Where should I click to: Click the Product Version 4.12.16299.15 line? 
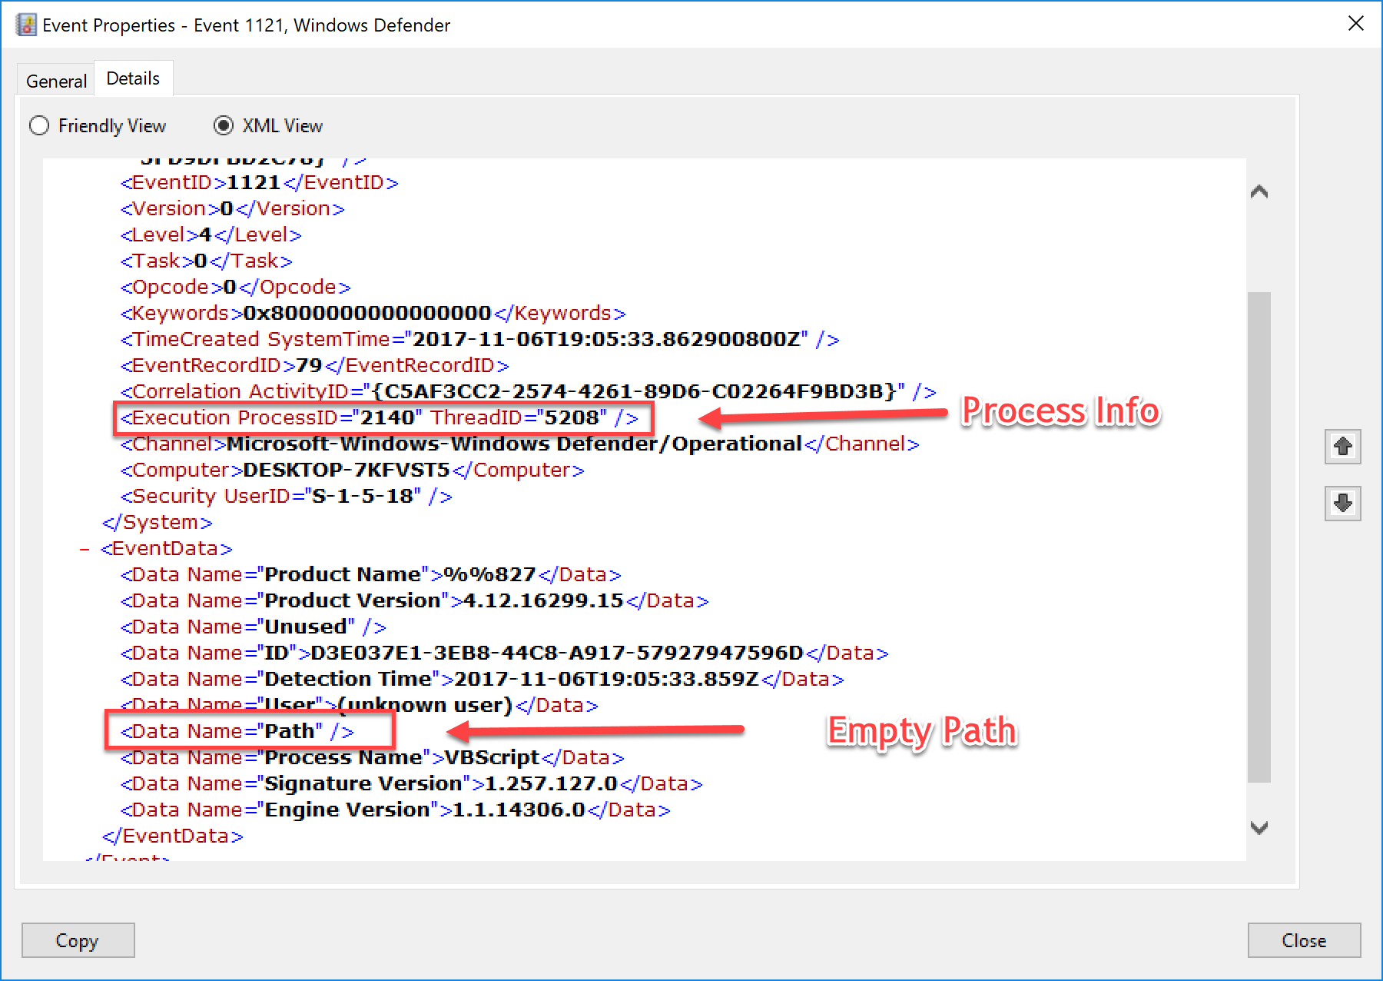415,601
